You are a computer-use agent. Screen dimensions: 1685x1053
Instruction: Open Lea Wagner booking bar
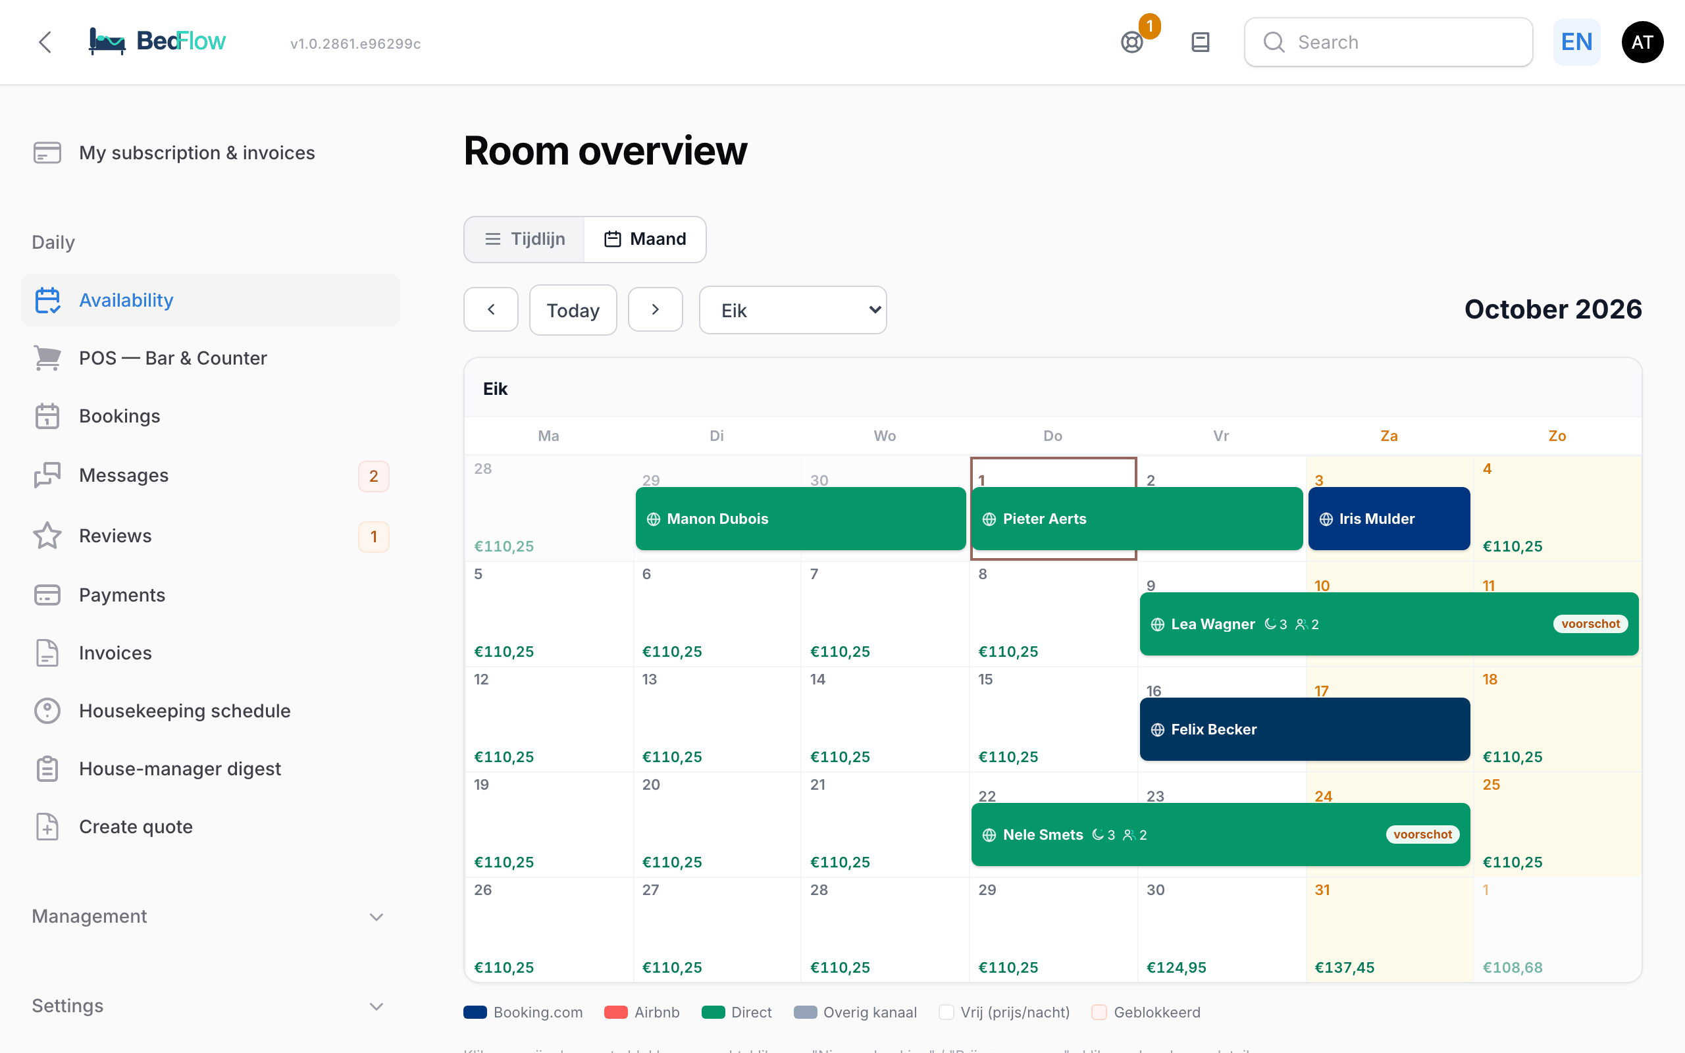tap(1388, 623)
